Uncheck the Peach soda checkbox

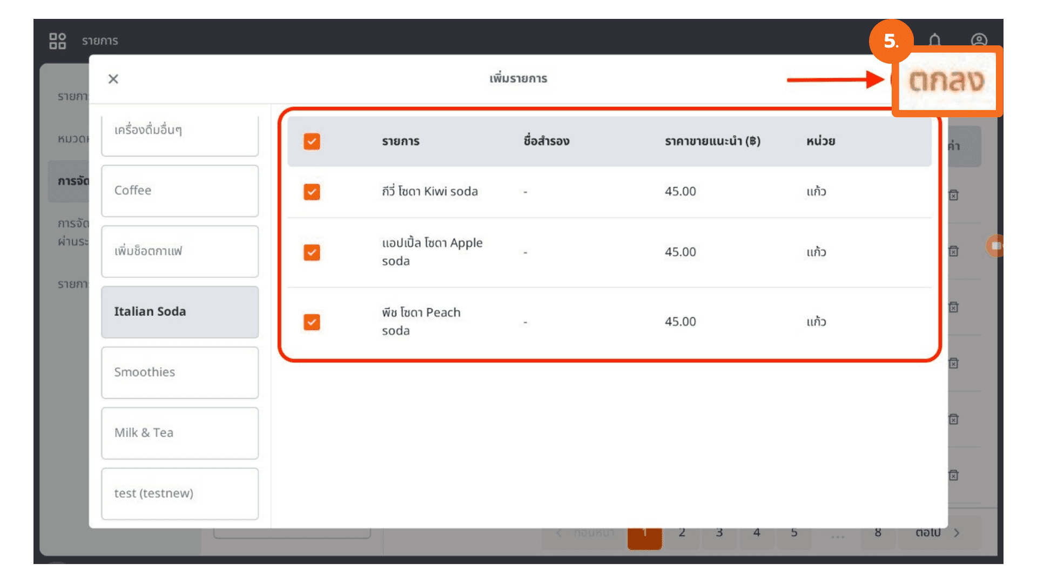[x=312, y=322]
